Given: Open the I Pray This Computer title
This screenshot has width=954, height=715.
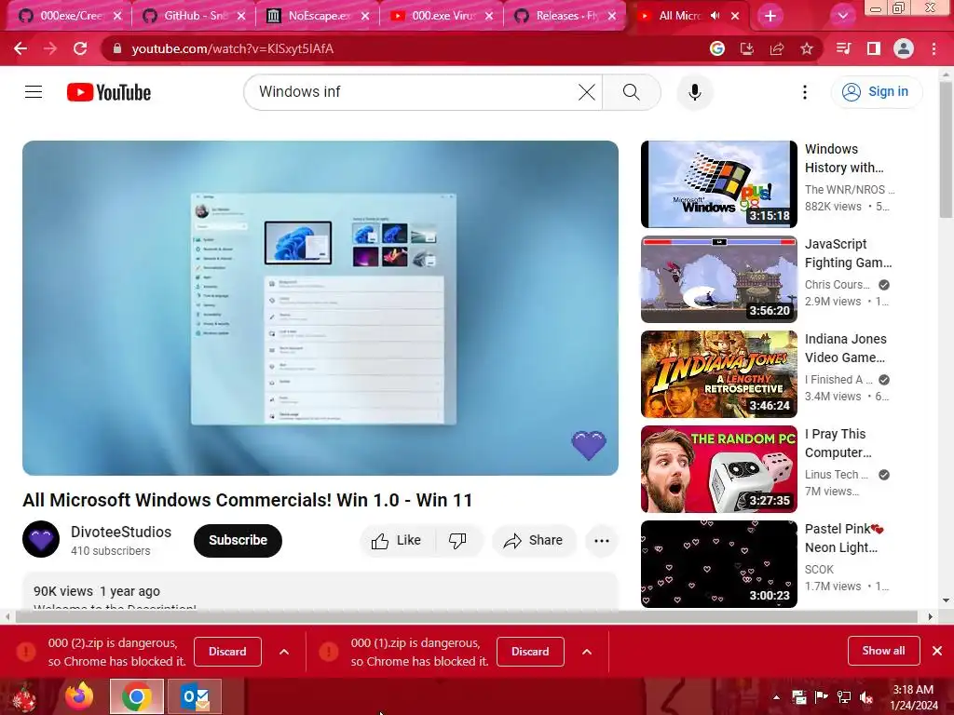Looking at the screenshot, I should tap(838, 443).
